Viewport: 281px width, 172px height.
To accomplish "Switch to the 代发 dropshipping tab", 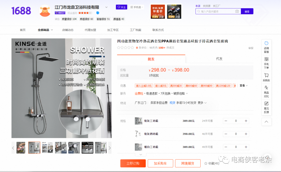I will [219, 59].
